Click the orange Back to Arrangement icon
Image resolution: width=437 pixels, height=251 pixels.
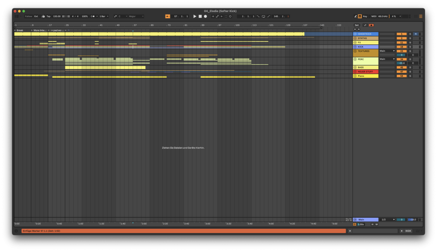[x=167, y=16]
